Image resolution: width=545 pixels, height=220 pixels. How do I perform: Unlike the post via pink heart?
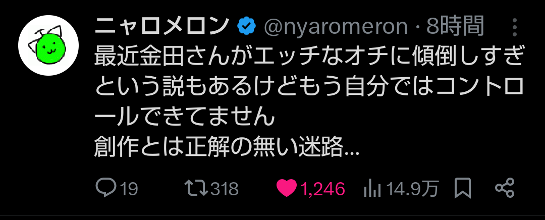click(x=287, y=189)
